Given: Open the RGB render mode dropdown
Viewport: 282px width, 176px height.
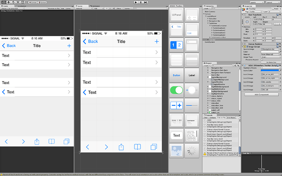Looking at the screenshot, I should point(99,8).
